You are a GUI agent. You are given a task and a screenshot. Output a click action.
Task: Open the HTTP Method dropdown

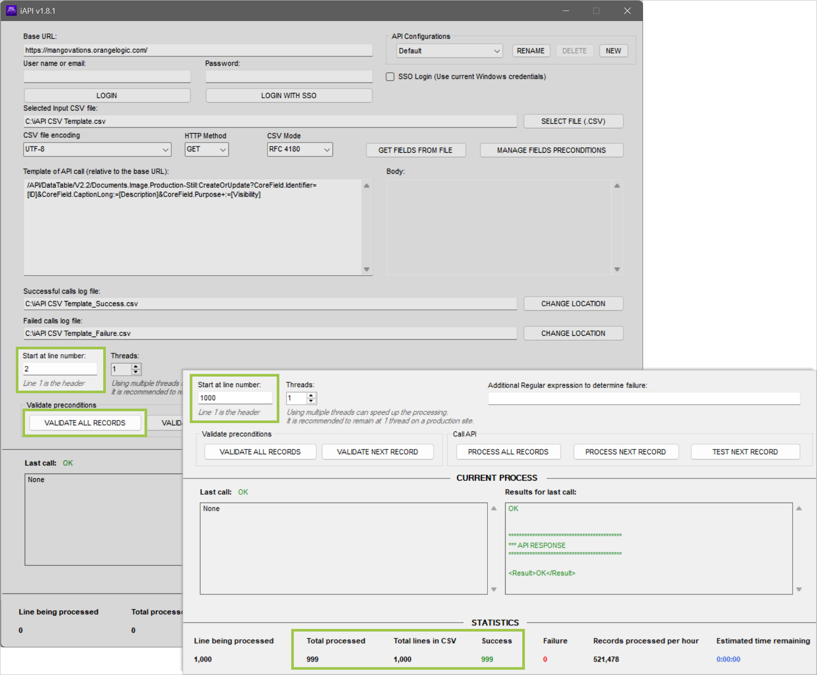pyautogui.click(x=206, y=149)
